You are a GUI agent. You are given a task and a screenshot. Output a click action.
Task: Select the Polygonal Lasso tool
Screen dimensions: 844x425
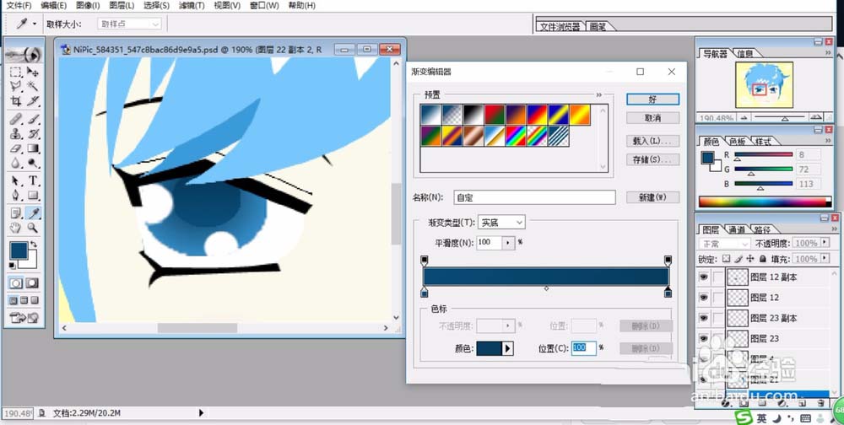(16, 86)
